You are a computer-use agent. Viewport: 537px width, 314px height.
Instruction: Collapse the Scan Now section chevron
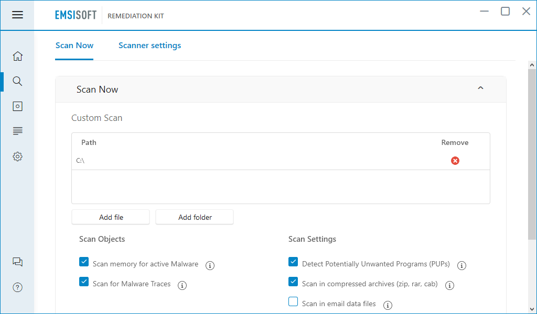(x=480, y=88)
